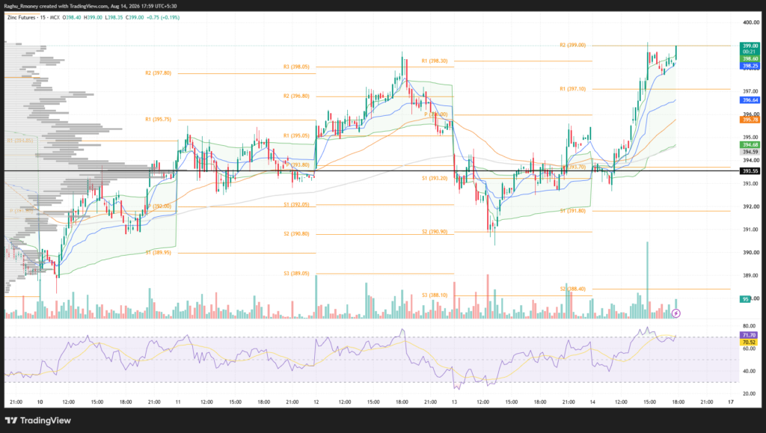This screenshot has height=433, width=766.
Task: Click the green 394.68 price axis tag
Action: point(750,145)
